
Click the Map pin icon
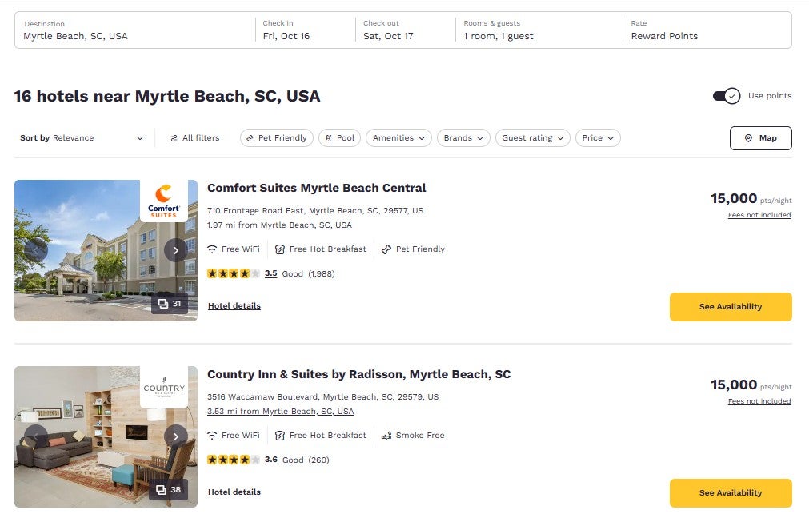748,138
